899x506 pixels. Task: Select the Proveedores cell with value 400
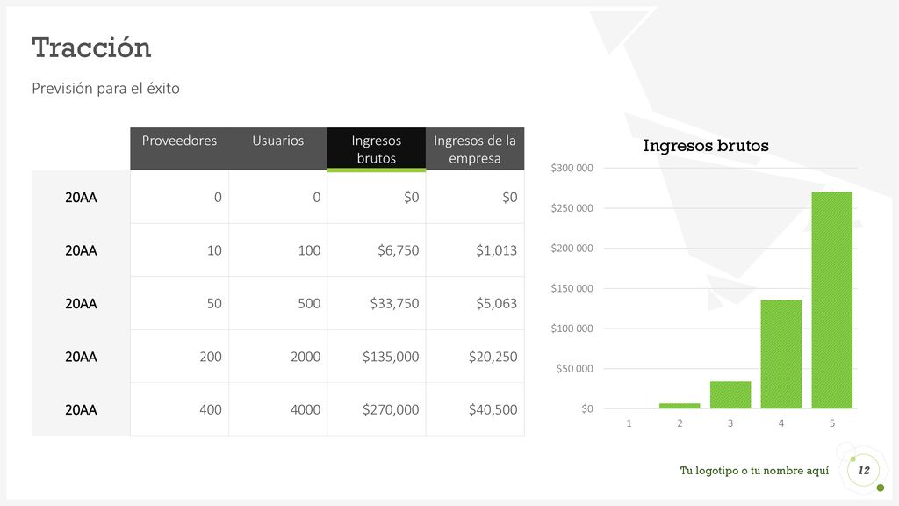pyautogui.click(x=179, y=409)
